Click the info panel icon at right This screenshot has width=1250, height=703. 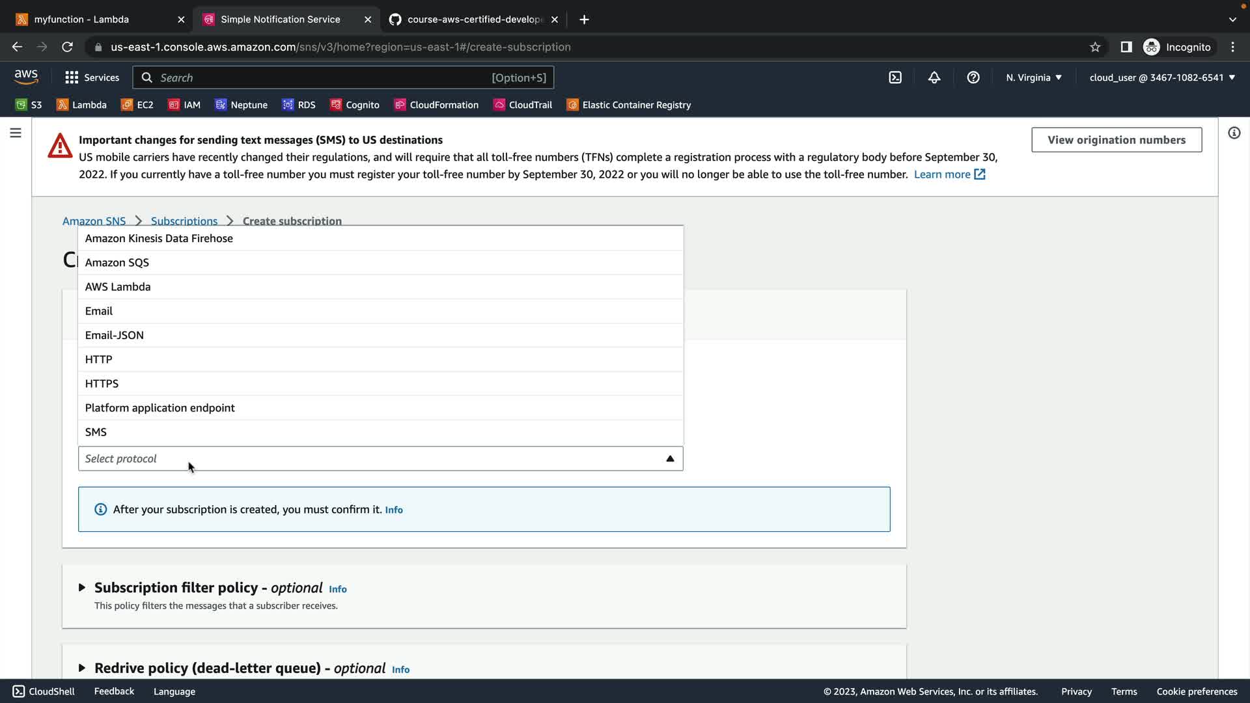[1234, 133]
